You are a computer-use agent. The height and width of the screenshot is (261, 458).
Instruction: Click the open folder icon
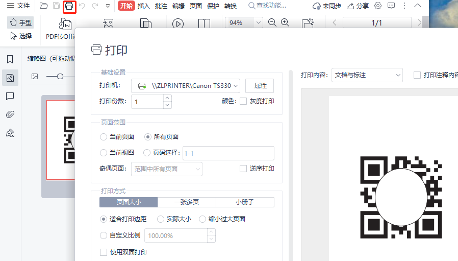pos(44,6)
